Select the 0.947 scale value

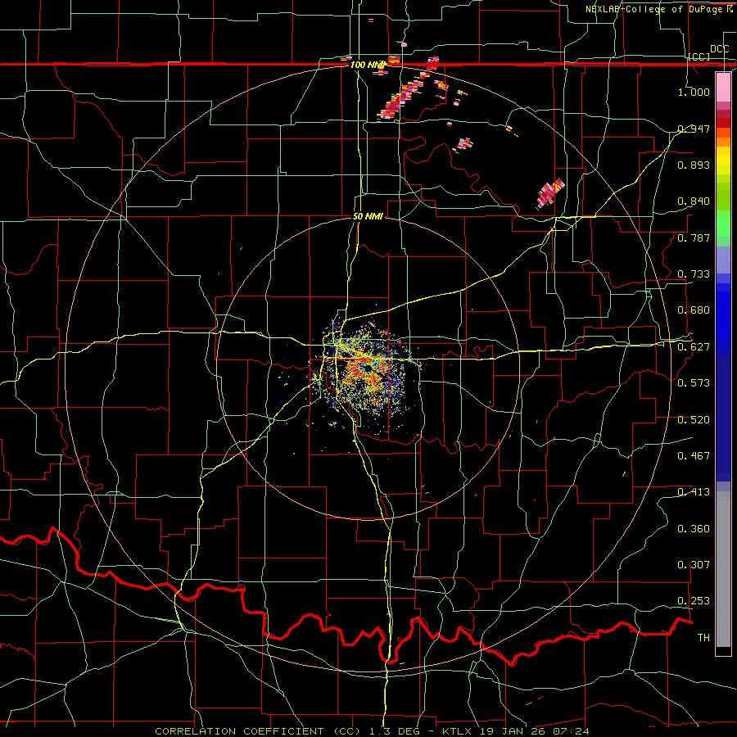[694, 129]
